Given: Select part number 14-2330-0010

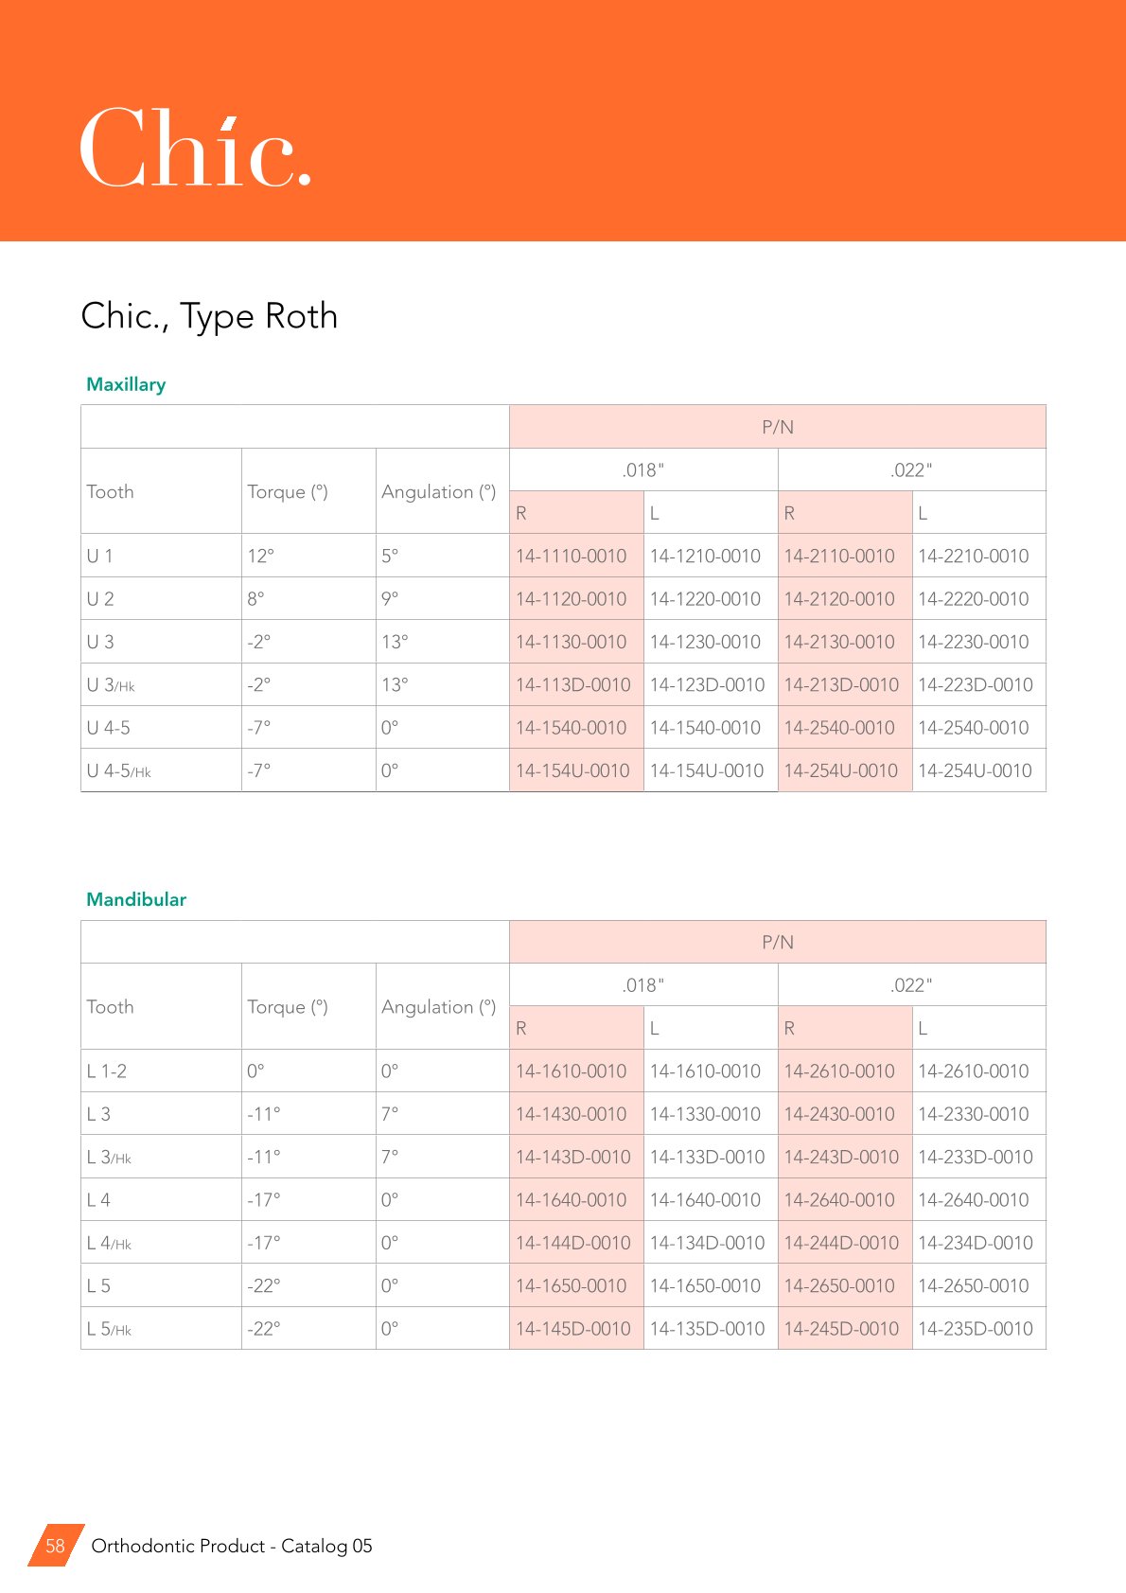Looking at the screenshot, I should tap(974, 1114).
